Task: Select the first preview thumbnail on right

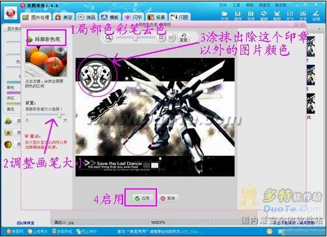Action: [x=311, y=47]
